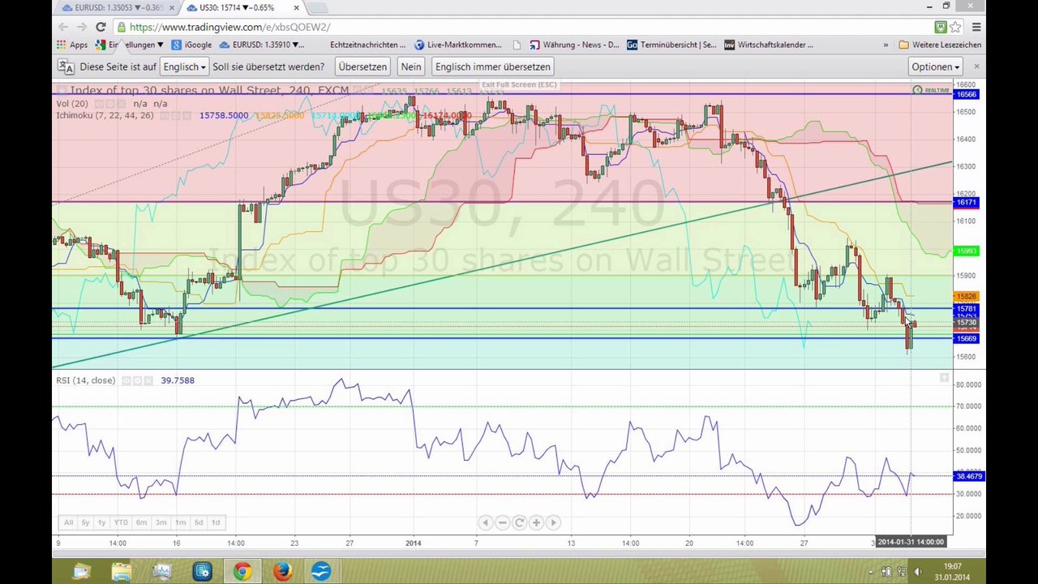Open settings for the Vol (20) indicator
1038x584 pixels.
110,104
